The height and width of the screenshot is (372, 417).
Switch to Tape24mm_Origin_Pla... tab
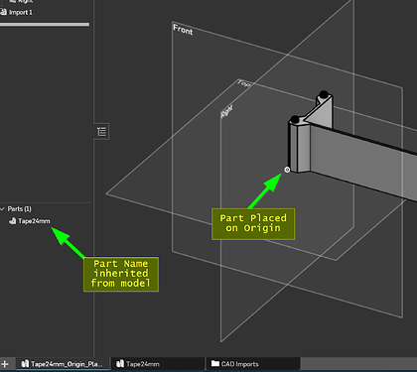coord(63,364)
